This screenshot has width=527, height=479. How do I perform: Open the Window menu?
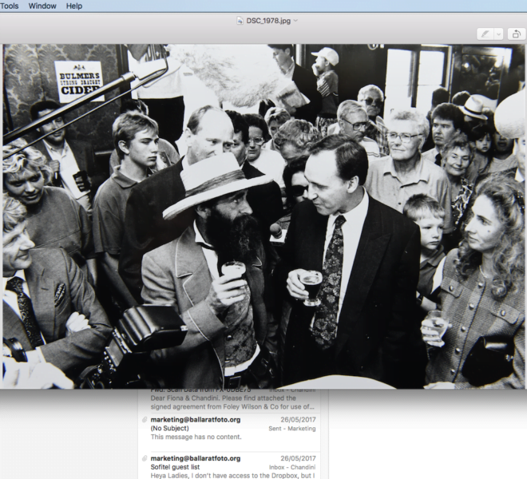(42, 6)
